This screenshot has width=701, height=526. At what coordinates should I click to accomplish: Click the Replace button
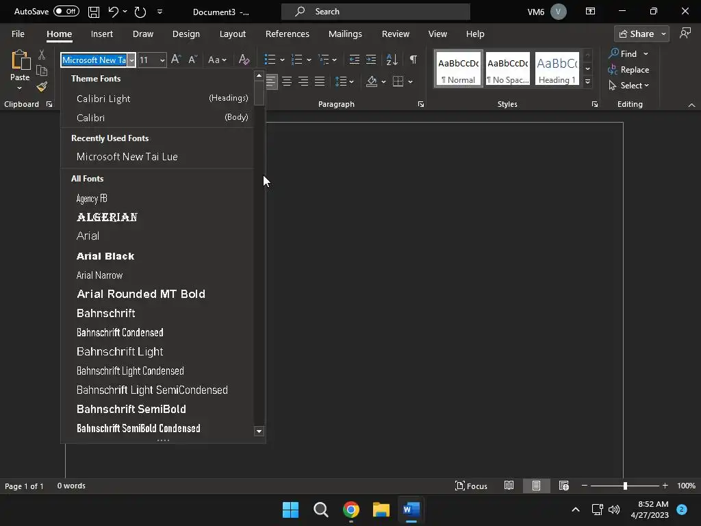tap(628, 70)
